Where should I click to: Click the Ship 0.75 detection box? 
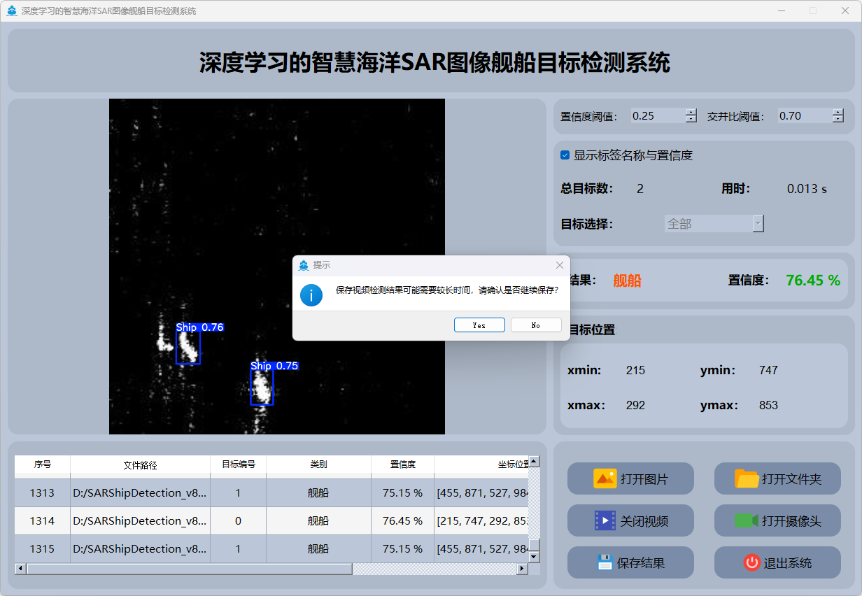(x=262, y=388)
